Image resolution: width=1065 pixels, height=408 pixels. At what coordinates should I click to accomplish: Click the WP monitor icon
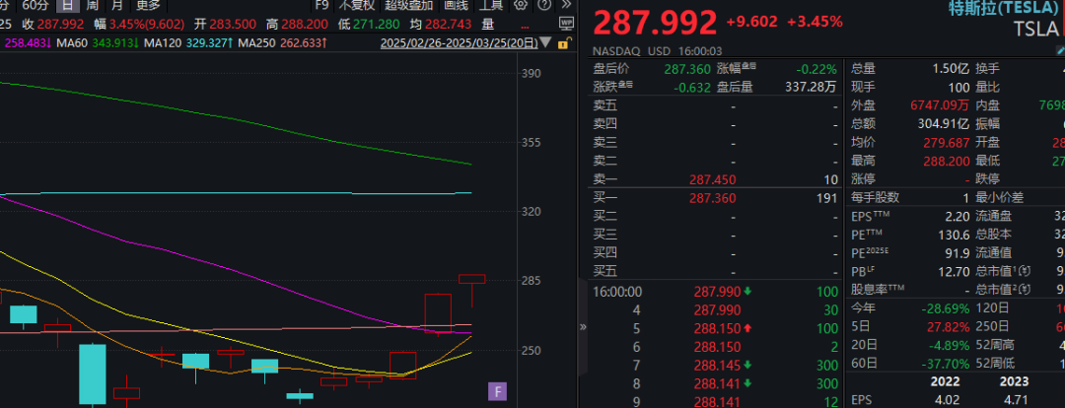[x=566, y=25]
